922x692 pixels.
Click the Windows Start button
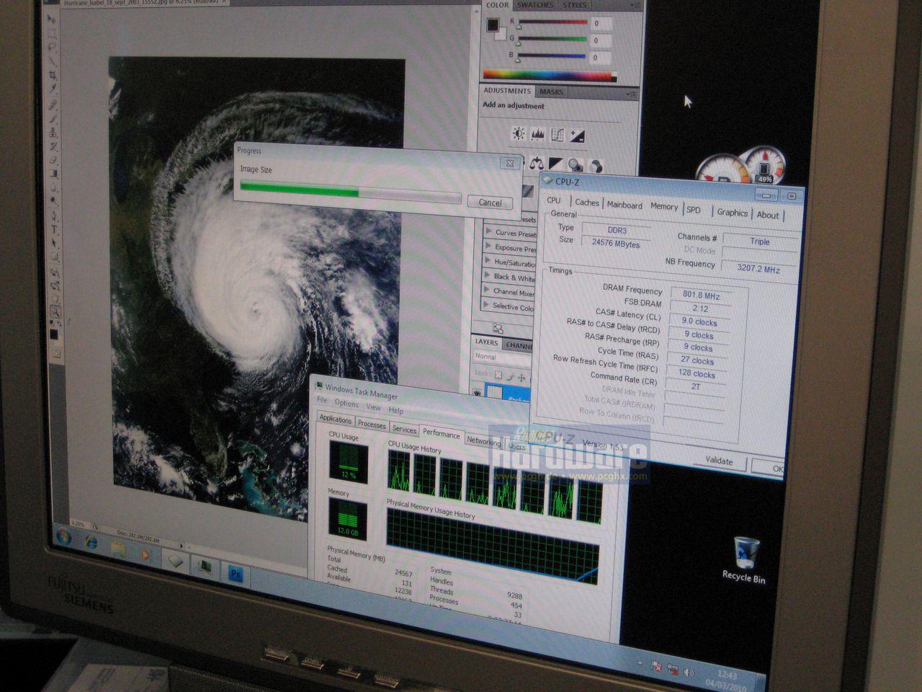(63, 536)
